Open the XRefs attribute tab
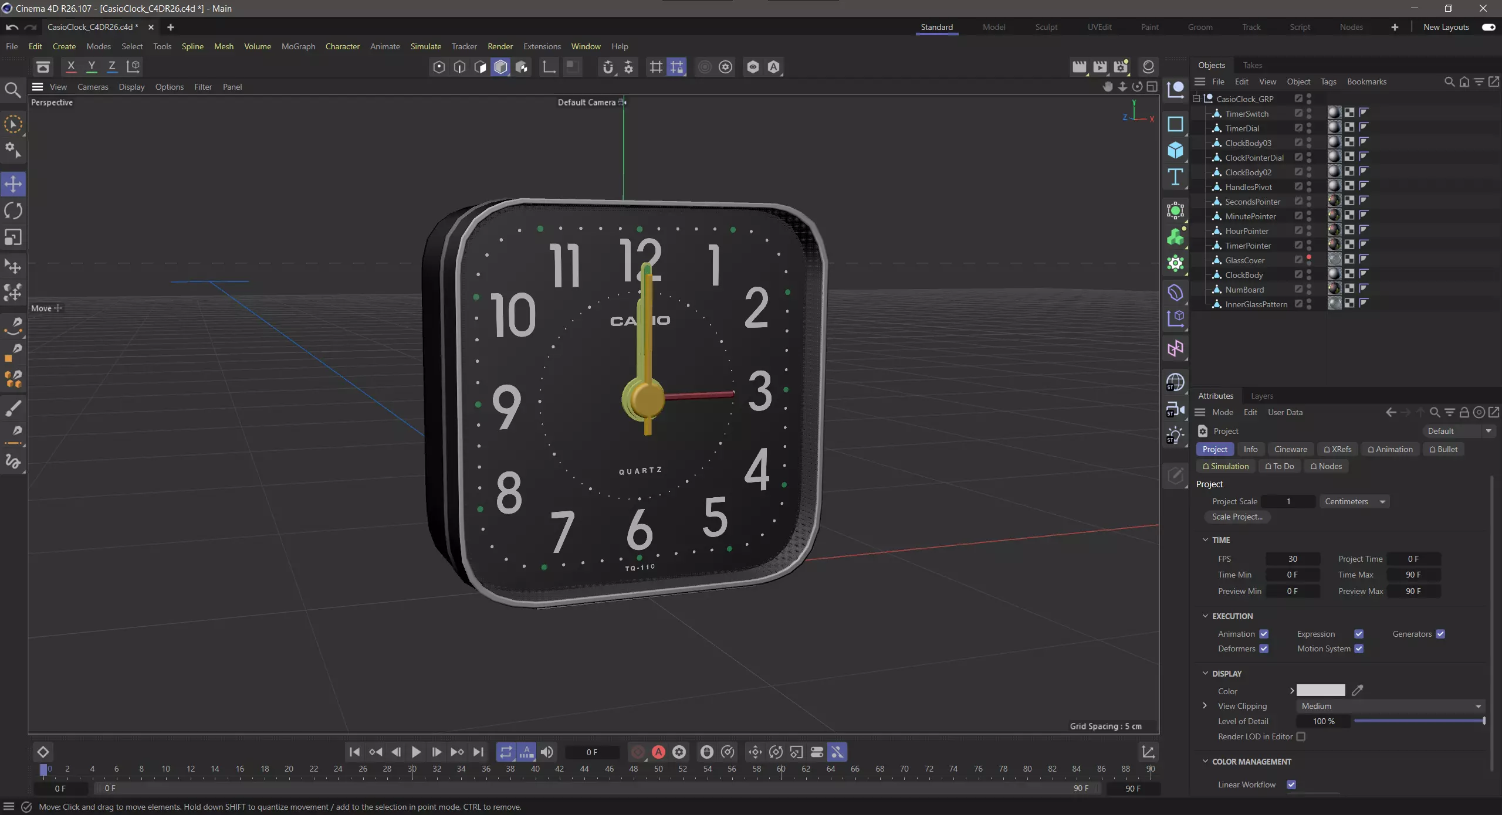The image size is (1502, 815). click(x=1338, y=450)
